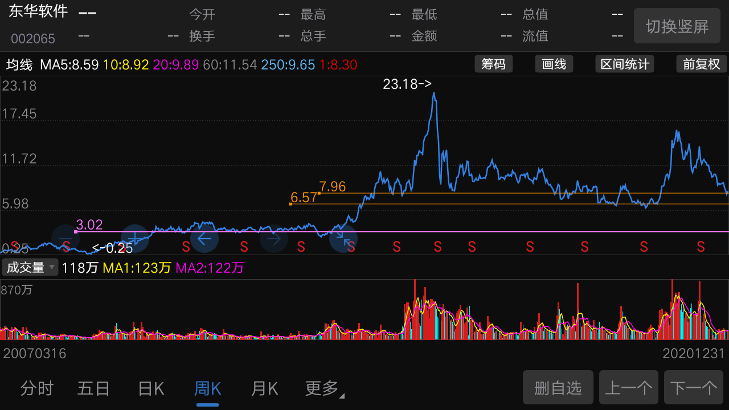Click the red 1:8.30 MA value
This screenshot has width=729, height=410.
click(x=338, y=64)
